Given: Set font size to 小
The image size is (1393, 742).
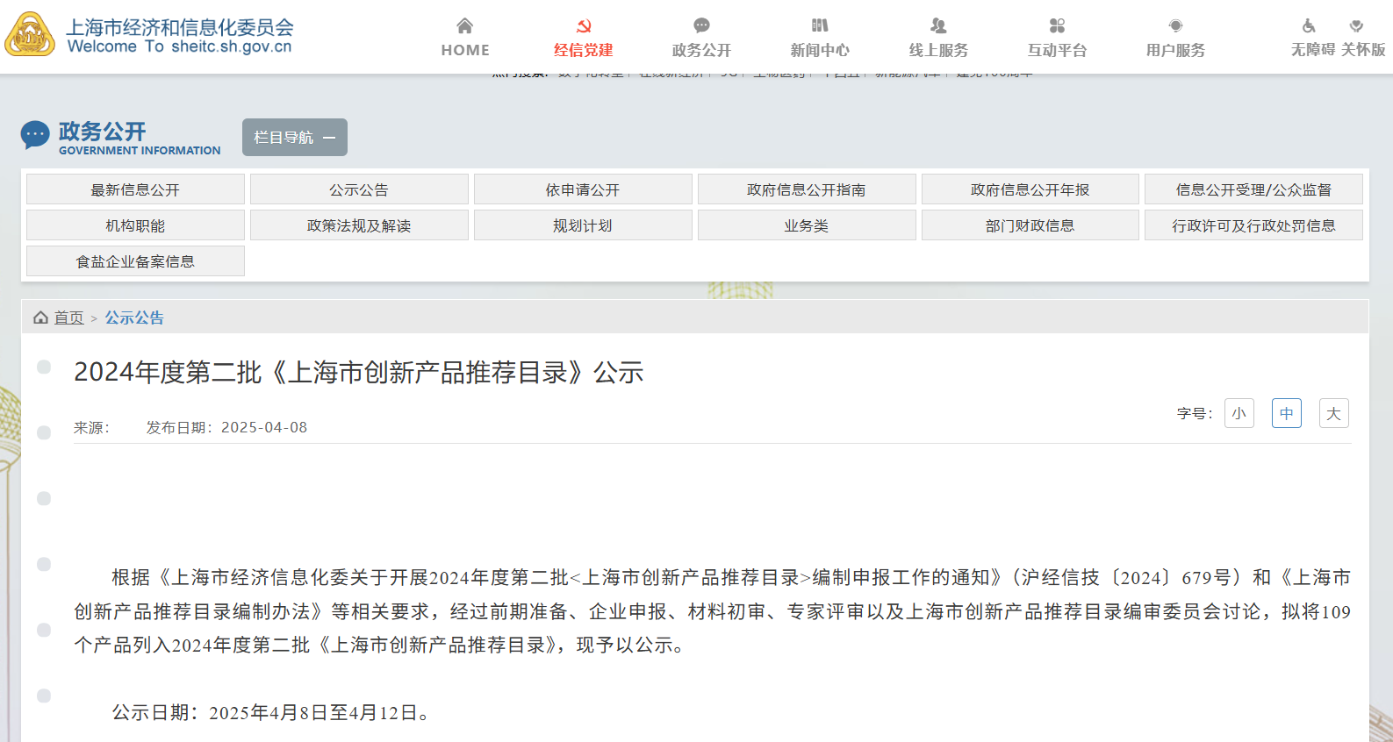Looking at the screenshot, I should point(1239,413).
